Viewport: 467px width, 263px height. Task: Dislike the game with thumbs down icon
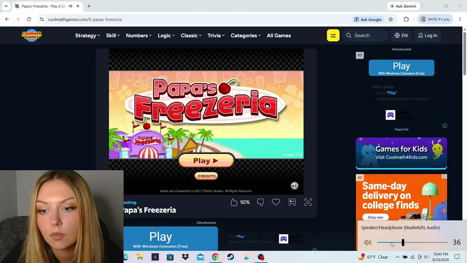(x=260, y=202)
